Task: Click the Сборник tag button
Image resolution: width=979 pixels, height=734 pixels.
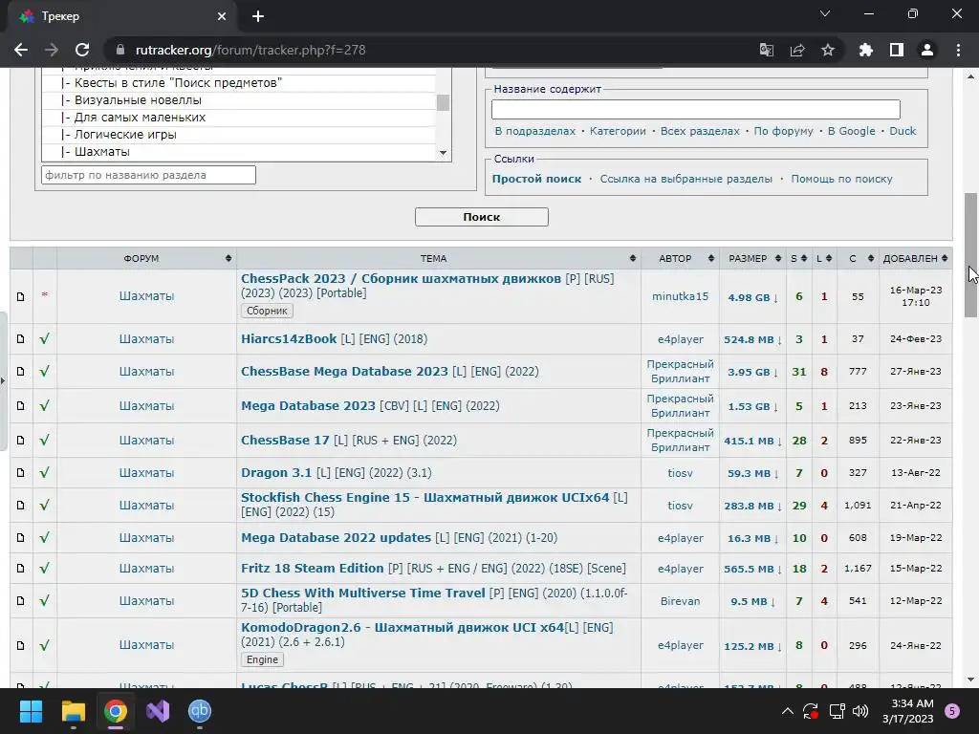Action: (x=267, y=311)
